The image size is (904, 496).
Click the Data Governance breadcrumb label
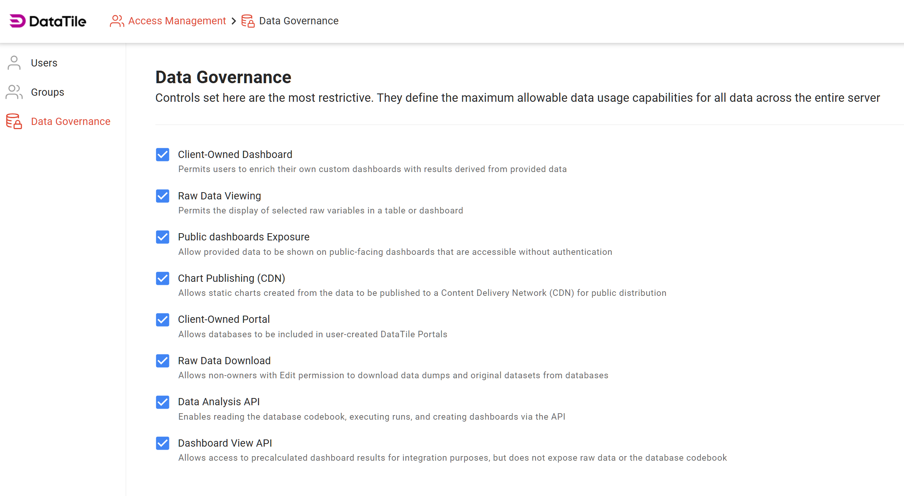click(299, 21)
